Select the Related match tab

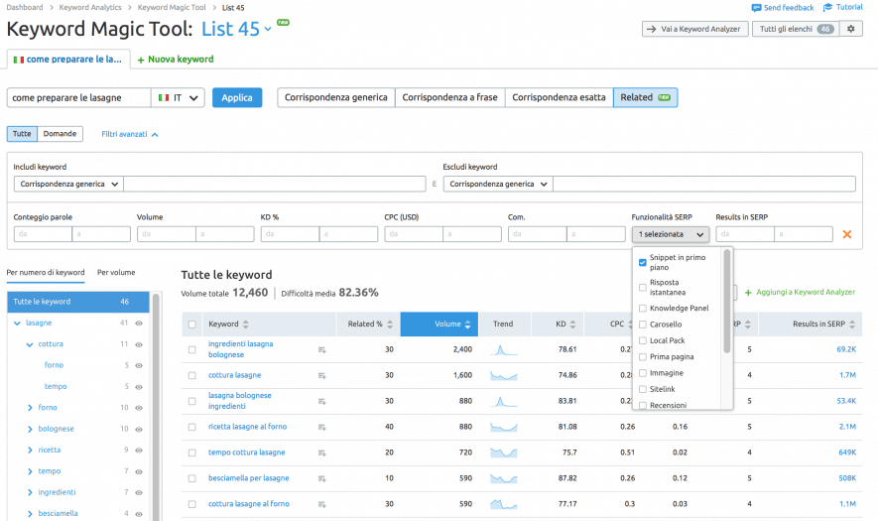(645, 97)
